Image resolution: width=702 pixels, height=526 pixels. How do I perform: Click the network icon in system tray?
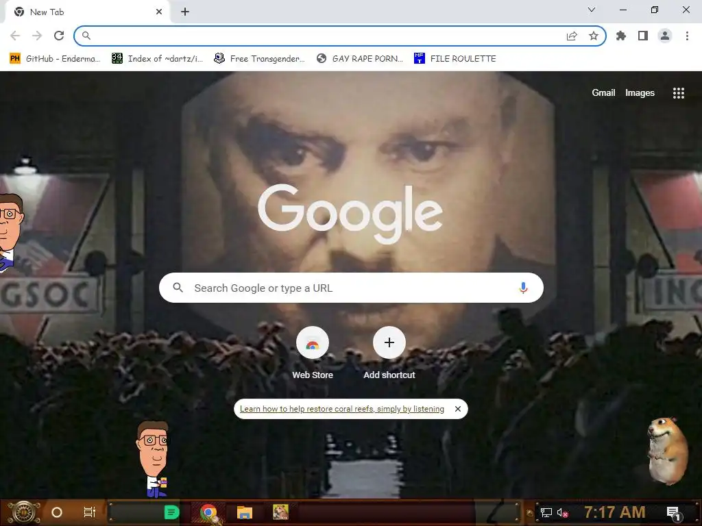[x=546, y=512]
